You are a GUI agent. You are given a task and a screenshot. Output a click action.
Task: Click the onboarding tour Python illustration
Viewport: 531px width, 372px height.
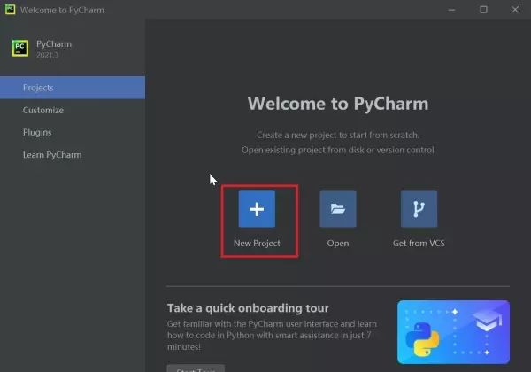pyautogui.click(x=453, y=332)
